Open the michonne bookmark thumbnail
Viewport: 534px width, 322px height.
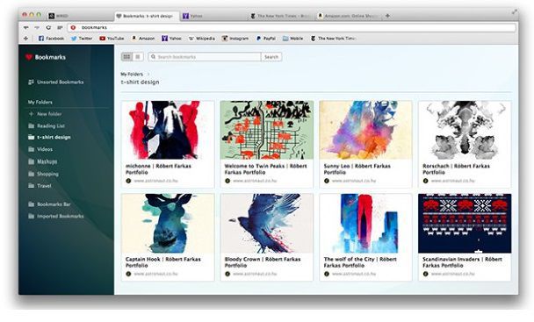click(168, 130)
